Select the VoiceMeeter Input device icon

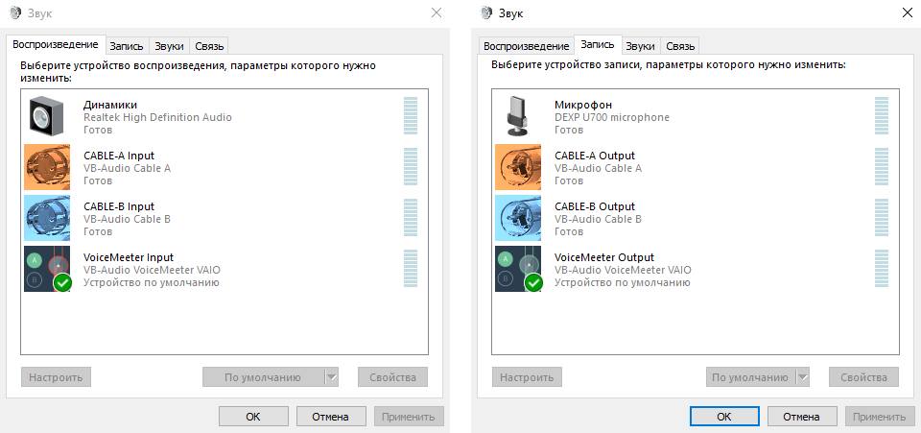tap(47, 269)
